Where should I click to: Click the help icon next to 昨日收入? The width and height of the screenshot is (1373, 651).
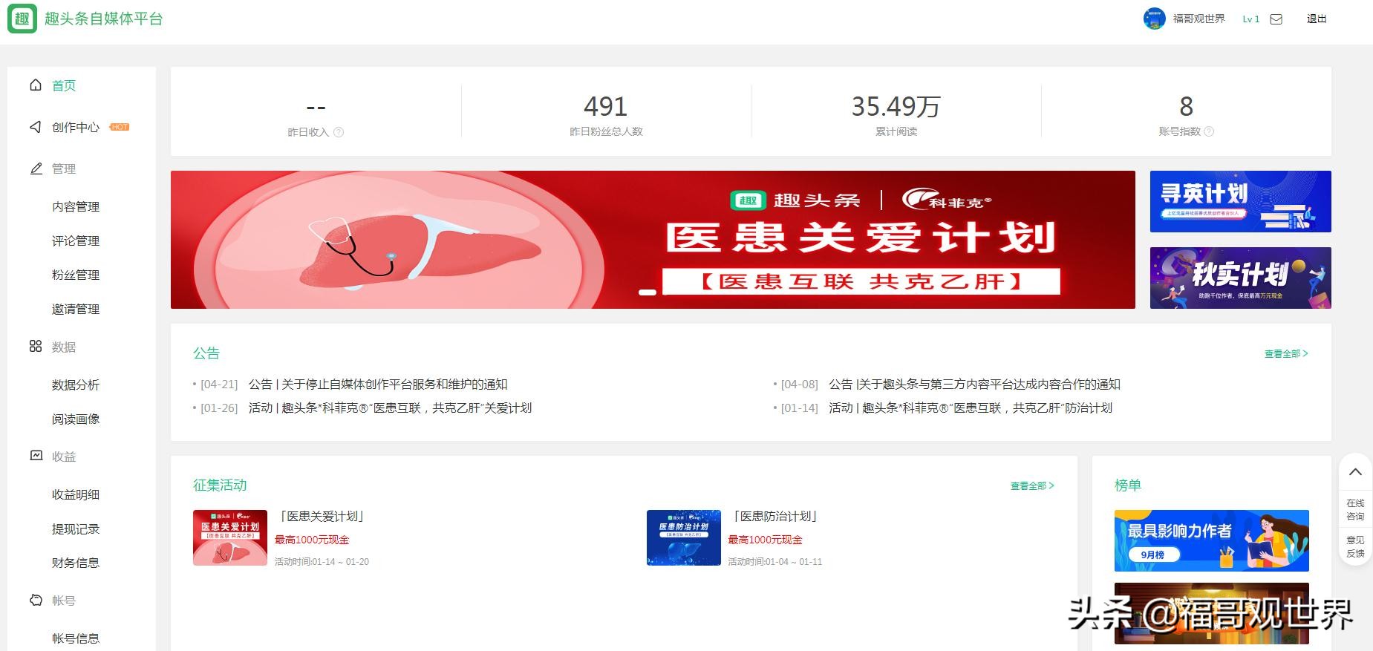(x=339, y=132)
